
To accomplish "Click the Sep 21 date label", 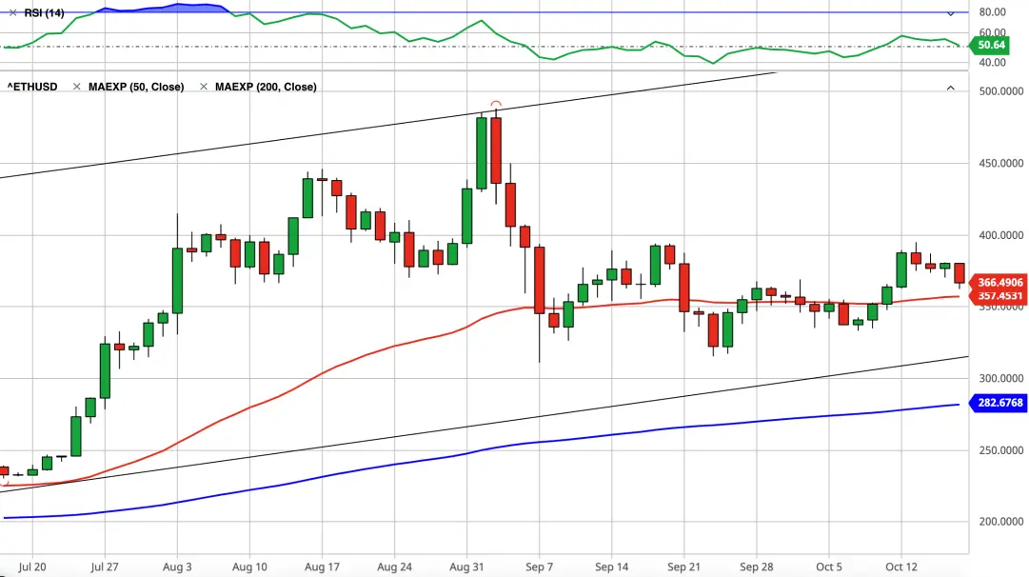I will (683, 567).
